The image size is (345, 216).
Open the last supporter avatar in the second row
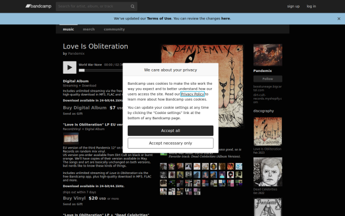point(239,175)
